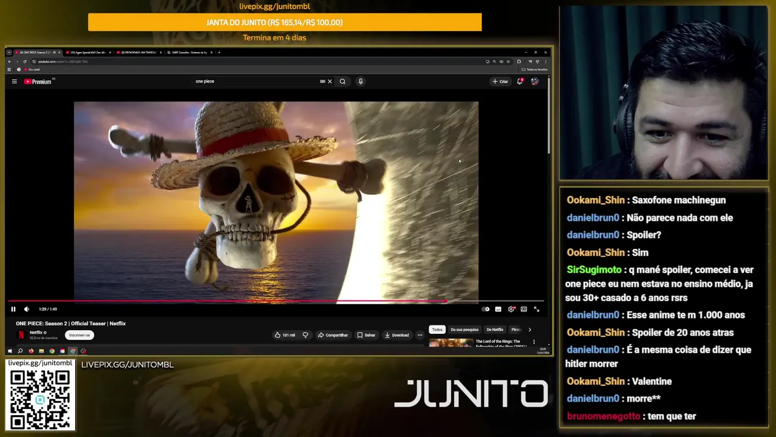Open the more actions ellipsis below video

pyautogui.click(x=420, y=335)
